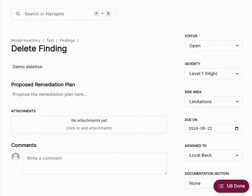
Task: Click the search magnifier icon
Action: click(18, 14)
